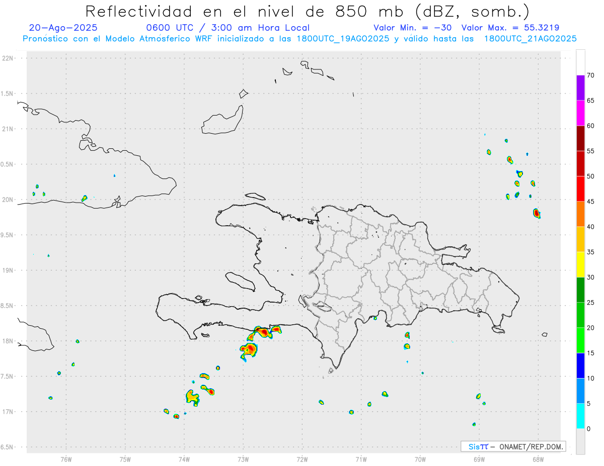Click the colorbar tick value '0'
Viewport: 604px width, 466px height.
pyautogui.click(x=588, y=429)
